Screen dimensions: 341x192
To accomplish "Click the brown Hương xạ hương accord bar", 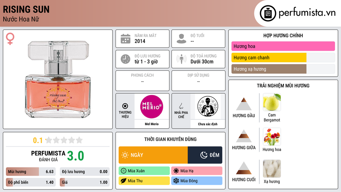I will 283,69.
